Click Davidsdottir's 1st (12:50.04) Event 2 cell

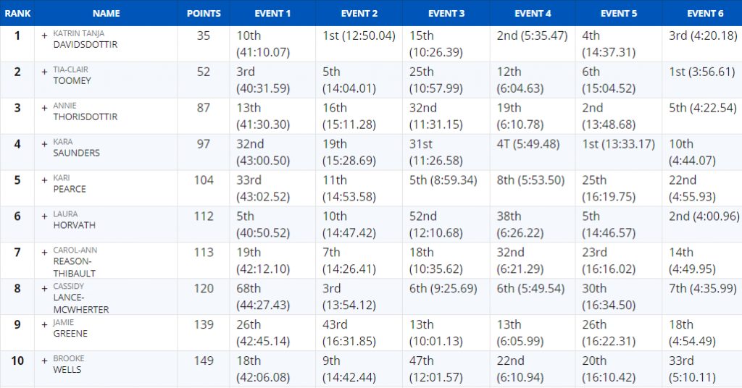(359, 35)
